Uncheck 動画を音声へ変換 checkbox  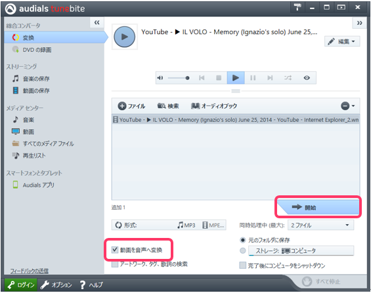click(x=115, y=250)
